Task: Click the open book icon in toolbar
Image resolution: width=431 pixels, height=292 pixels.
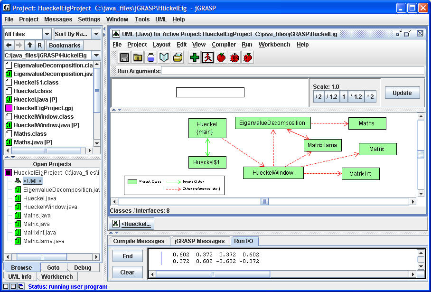Action: [x=164, y=57]
